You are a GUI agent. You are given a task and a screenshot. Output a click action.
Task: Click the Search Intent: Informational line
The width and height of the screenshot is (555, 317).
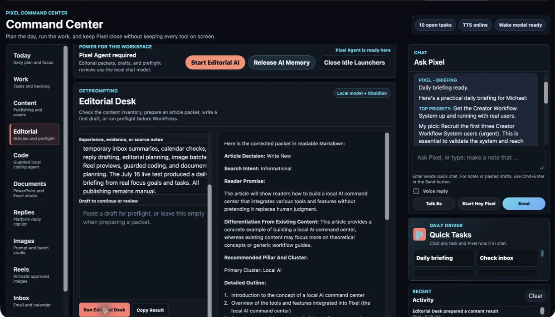pyautogui.click(x=258, y=168)
